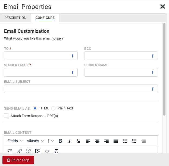Open the formula dropdown in editor toolbar
Viewport: 169px width, 166px height.
[51, 141]
